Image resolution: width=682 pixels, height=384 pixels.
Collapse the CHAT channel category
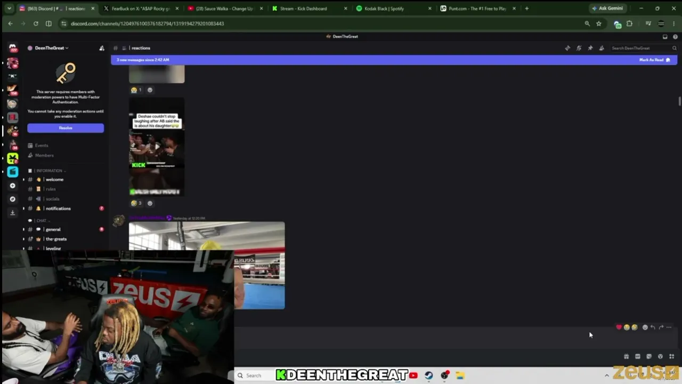pos(39,220)
